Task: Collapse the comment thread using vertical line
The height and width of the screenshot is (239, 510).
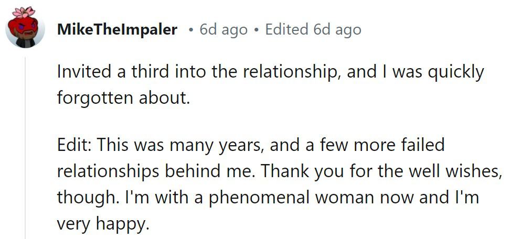Action: point(25,148)
